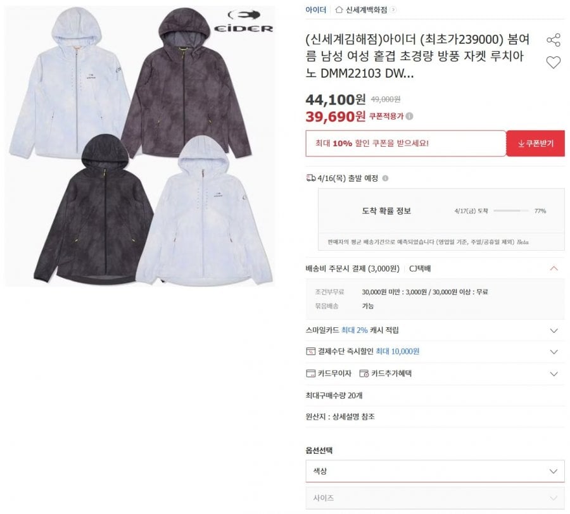
Task: Toggle the heart wishlist icon
Action: point(554,63)
